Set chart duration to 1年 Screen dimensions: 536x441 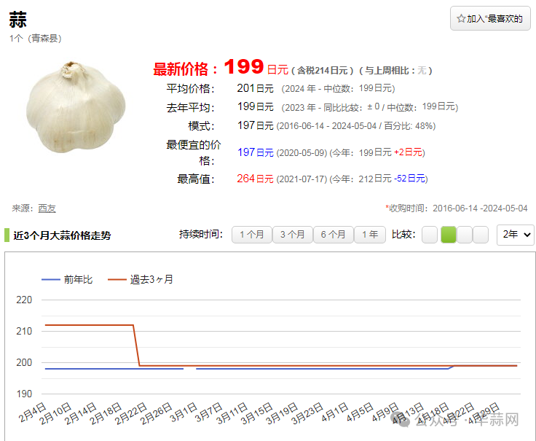click(370, 235)
